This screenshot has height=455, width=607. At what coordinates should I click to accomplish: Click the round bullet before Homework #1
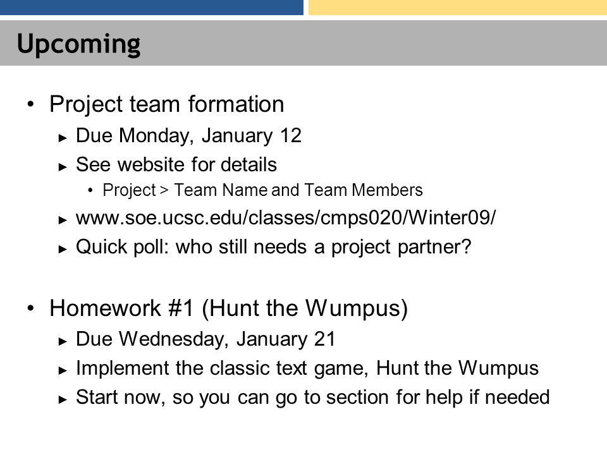(x=30, y=308)
